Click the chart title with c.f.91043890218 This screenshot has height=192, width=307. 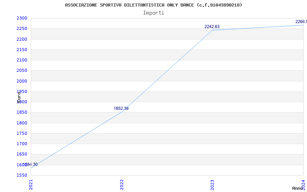click(153, 5)
